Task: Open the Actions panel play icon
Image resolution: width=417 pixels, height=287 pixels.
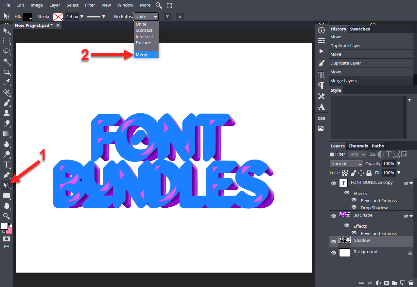Action: coord(321,51)
